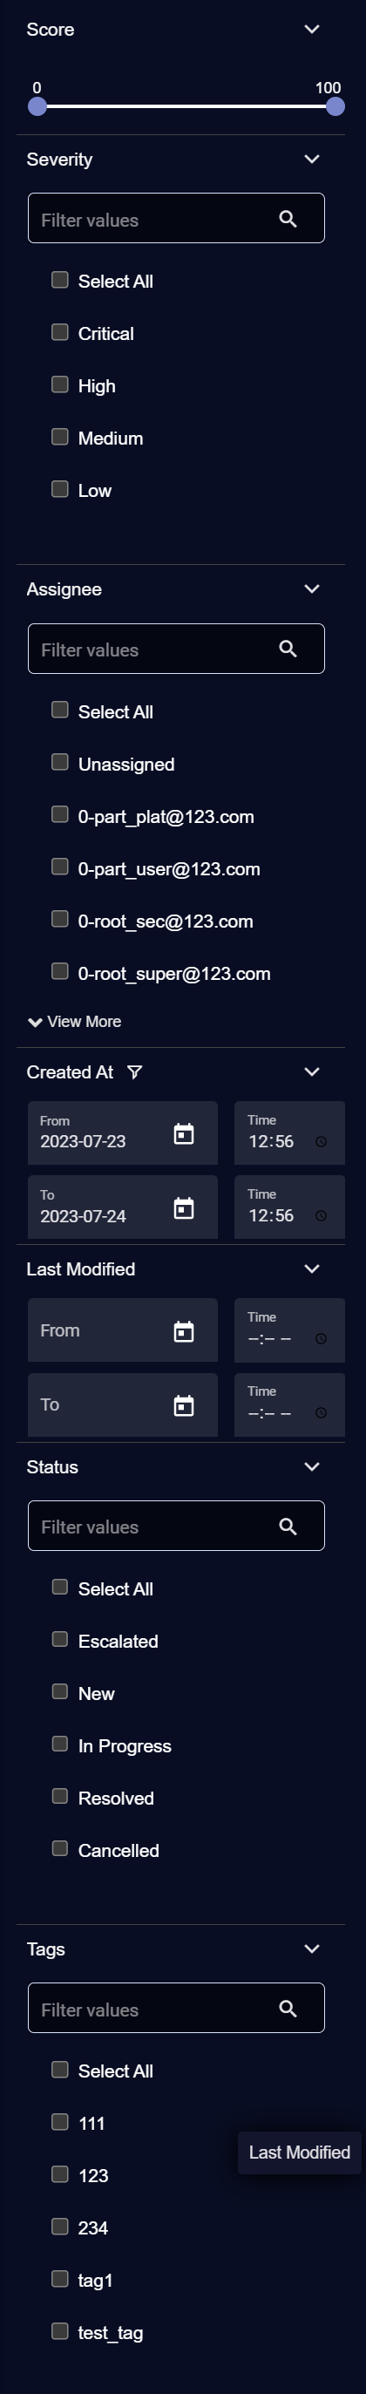Open calendar for Created At From date

(184, 1134)
